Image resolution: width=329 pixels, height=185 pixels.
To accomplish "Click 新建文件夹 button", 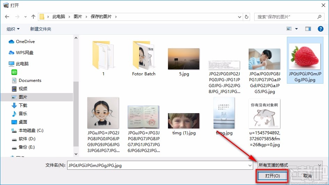I will [x=40, y=29].
